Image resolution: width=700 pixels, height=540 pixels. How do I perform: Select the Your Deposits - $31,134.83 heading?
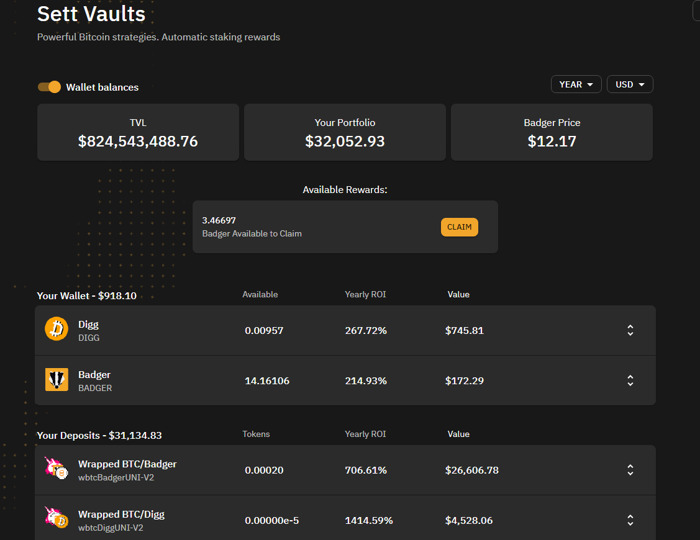click(99, 436)
